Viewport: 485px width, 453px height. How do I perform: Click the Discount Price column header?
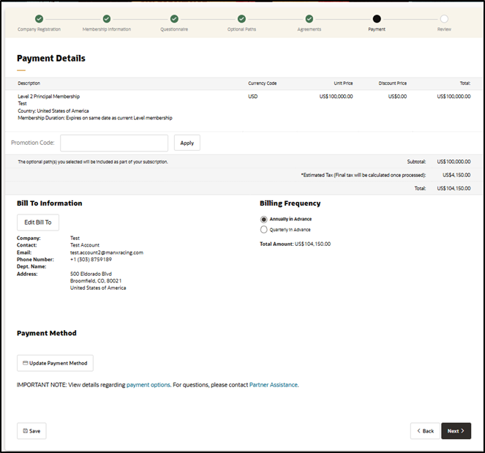pos(393,83)
